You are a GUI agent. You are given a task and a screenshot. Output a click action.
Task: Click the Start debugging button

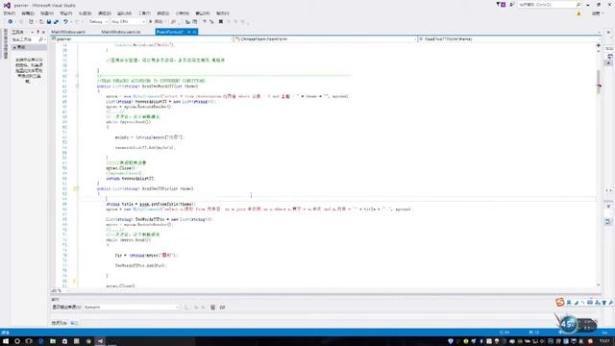157,21
